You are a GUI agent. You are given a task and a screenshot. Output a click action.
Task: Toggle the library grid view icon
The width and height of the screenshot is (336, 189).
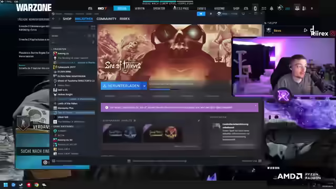click(x=93, y=28)
